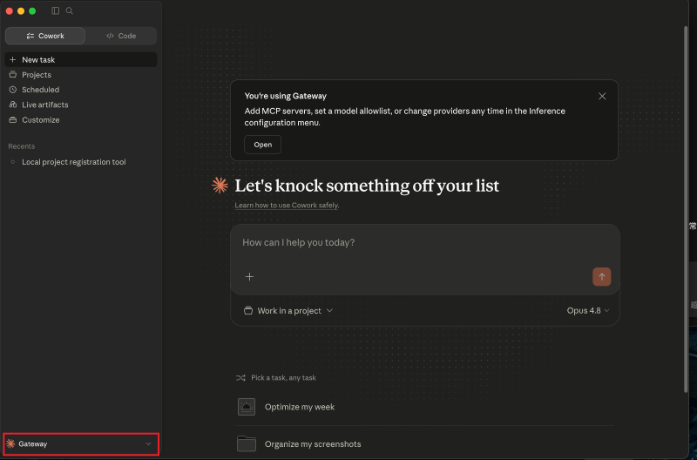The width and height of the screenshot is (697, 460).
Task: Open search with the magnifier icon
Action: (x=70, y=10)
